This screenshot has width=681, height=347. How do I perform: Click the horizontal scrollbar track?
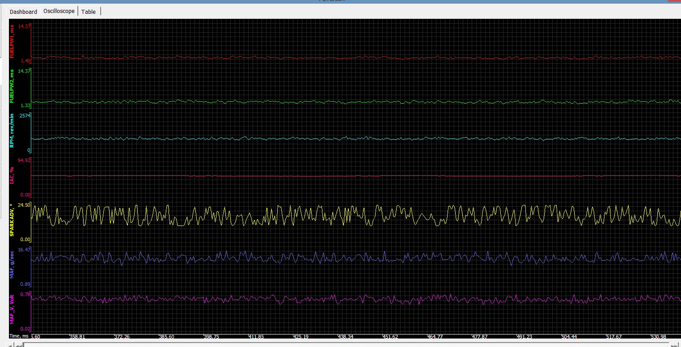(347, 344)
